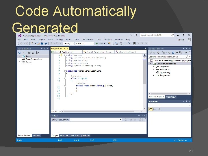Click the editor horizontal scrollbar
208x156 pixels.
point(99,111)
